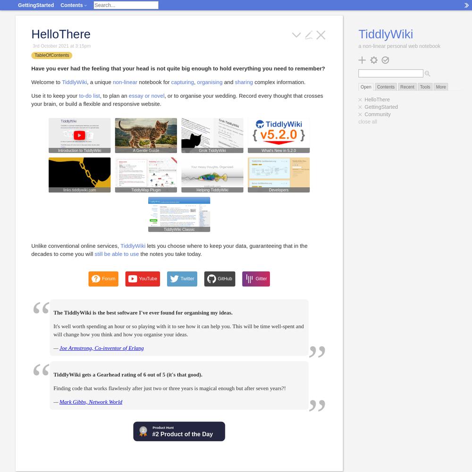This screenshot has width=472, height=472.
Task: Click the close all link
Action: coord(368,122)
